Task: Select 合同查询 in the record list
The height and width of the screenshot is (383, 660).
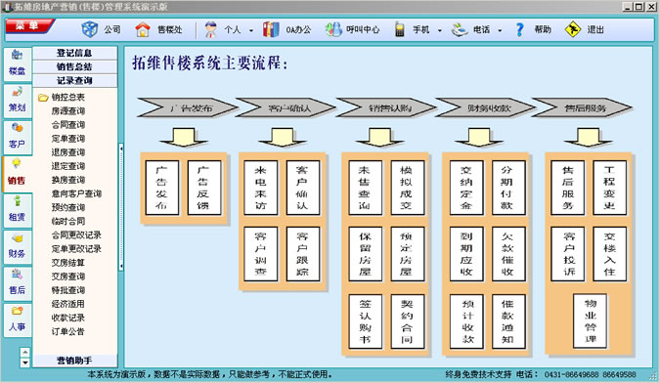Action: tap(68, 124)
